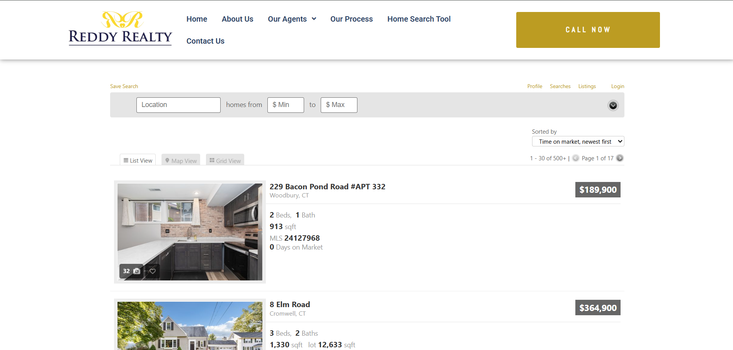Open the Our Agents dropdown menu
The image size is (733, 350).
tap(292, 19)
